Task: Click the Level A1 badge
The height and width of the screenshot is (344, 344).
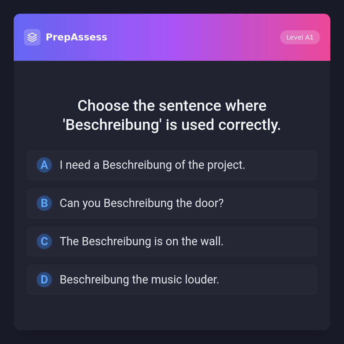Action: coord(300,37)
